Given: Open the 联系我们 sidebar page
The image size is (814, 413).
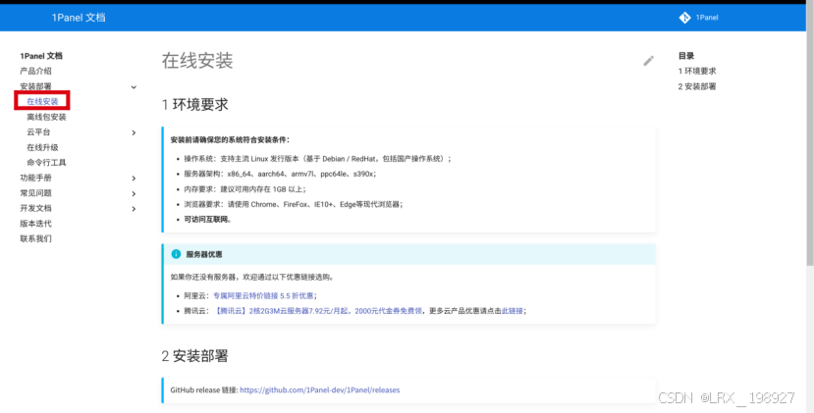Looking at the screenshot, I should [x=35, y=238].
